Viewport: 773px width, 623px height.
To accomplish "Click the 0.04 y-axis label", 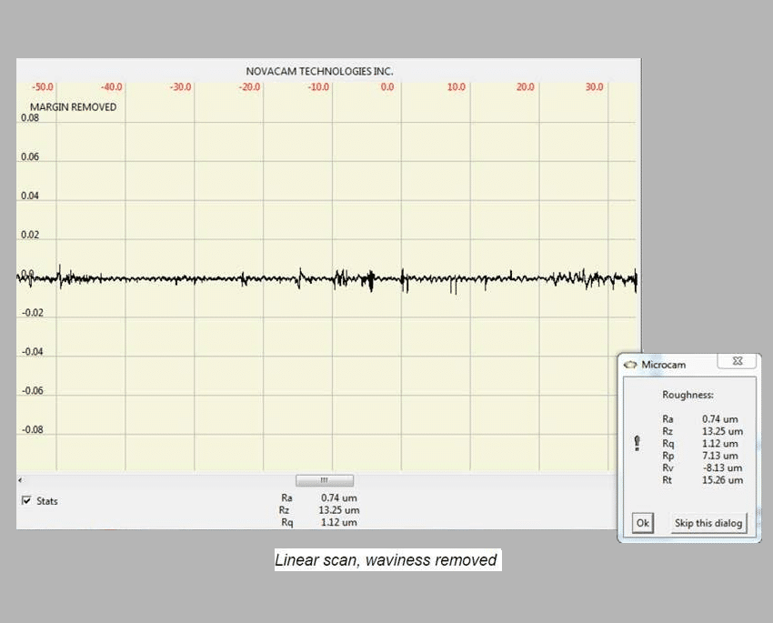I will (30, 196).
